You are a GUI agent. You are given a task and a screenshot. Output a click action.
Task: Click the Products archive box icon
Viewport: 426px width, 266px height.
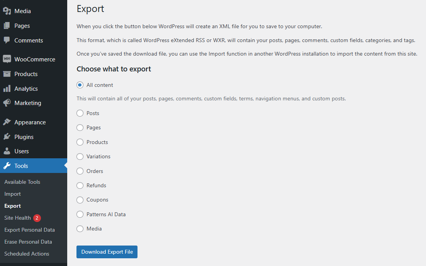pos(7,74)
